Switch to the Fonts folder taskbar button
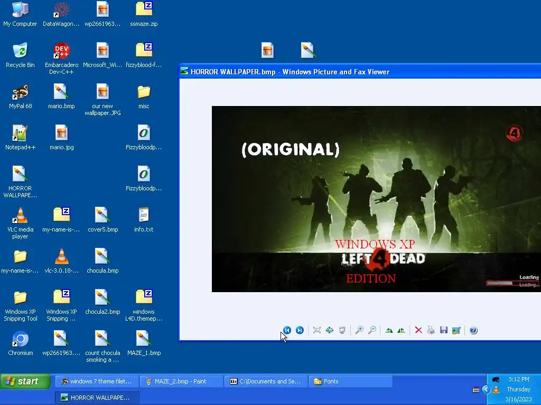 click(350, 381)
